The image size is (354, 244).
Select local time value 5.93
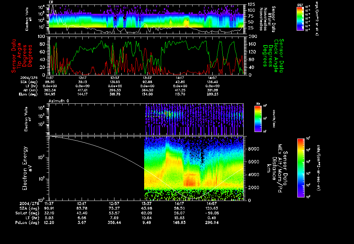point(49,218)
